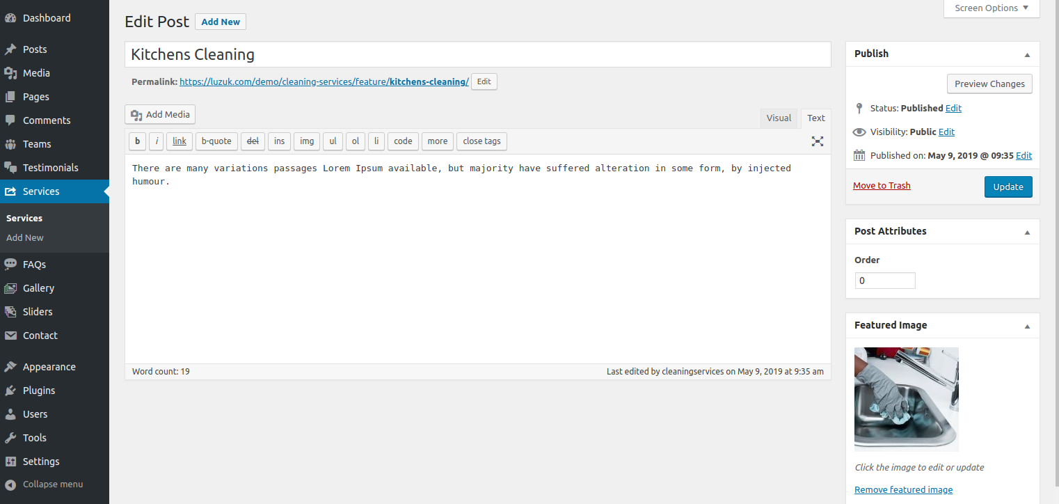Open the Teams section in sidebar

37,144
